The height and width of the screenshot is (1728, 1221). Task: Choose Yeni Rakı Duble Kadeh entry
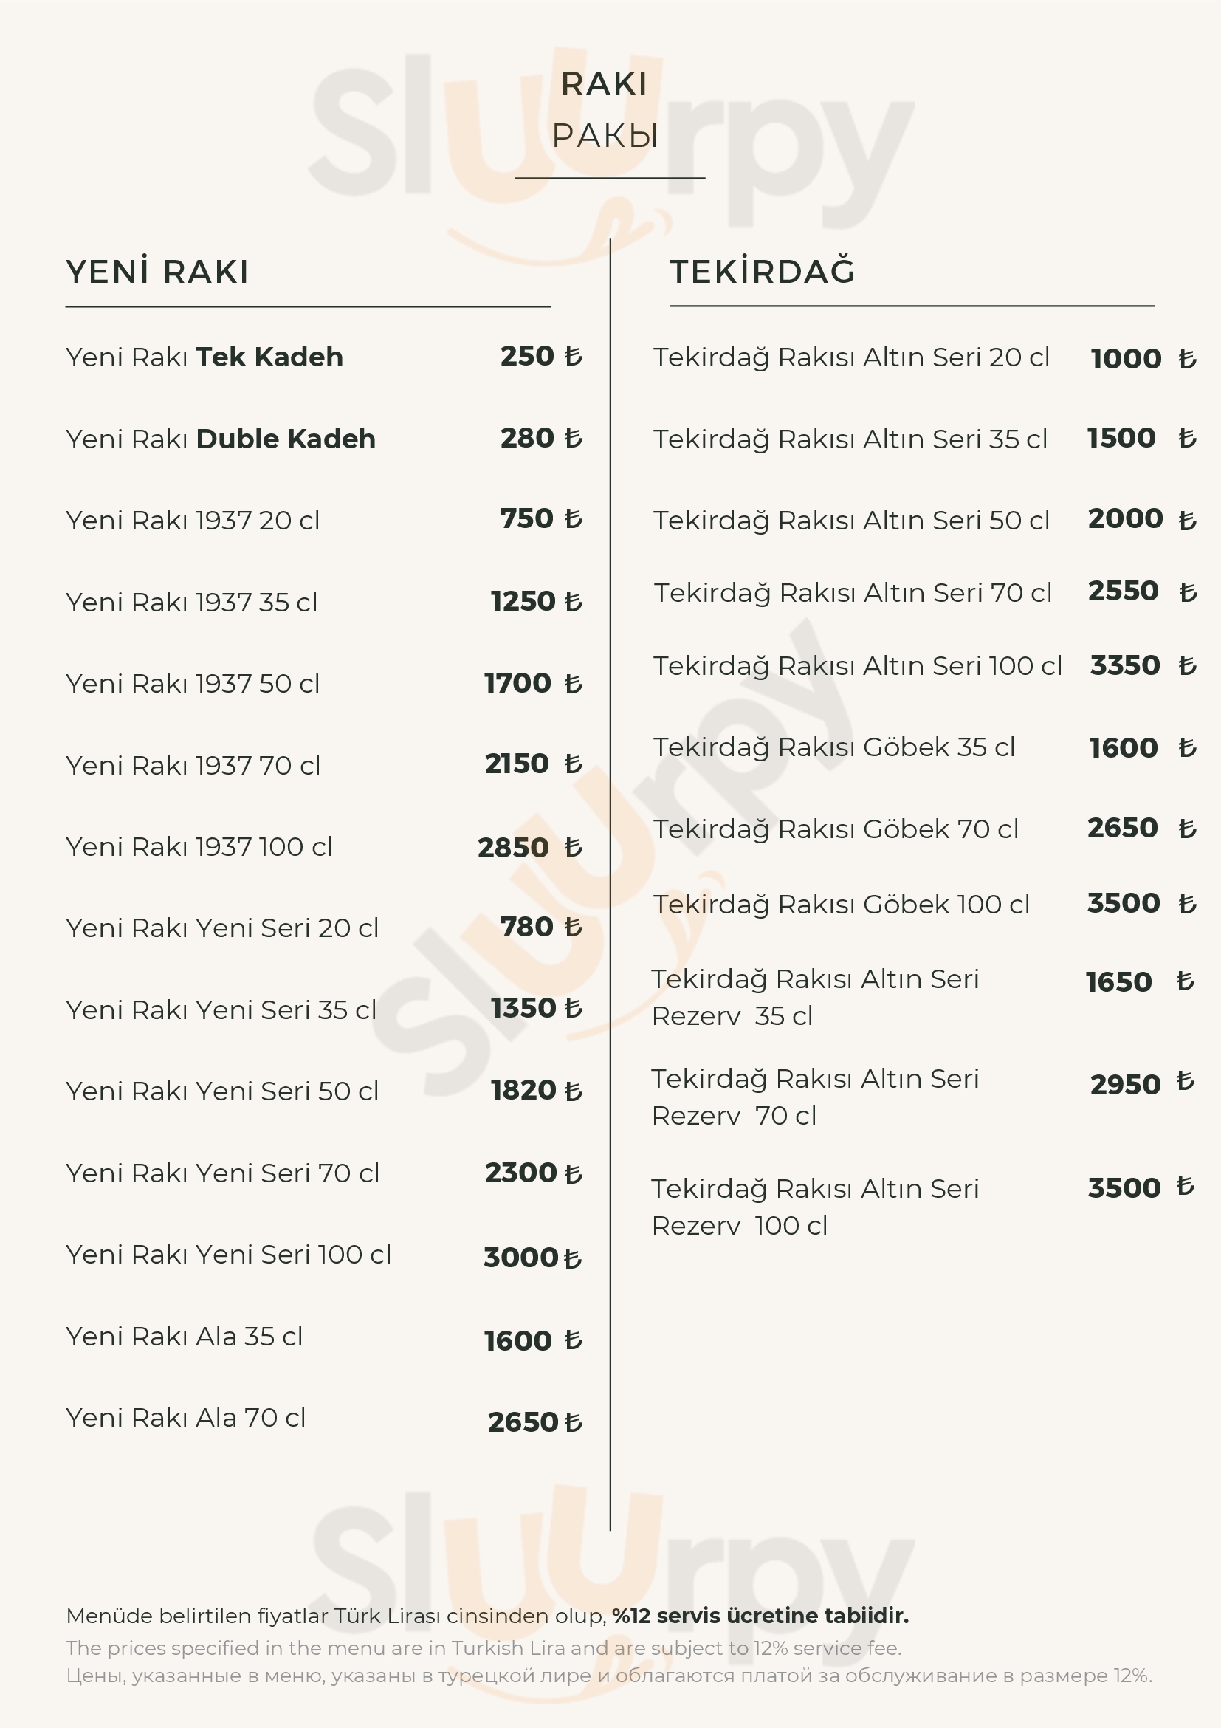coord(221,439)
